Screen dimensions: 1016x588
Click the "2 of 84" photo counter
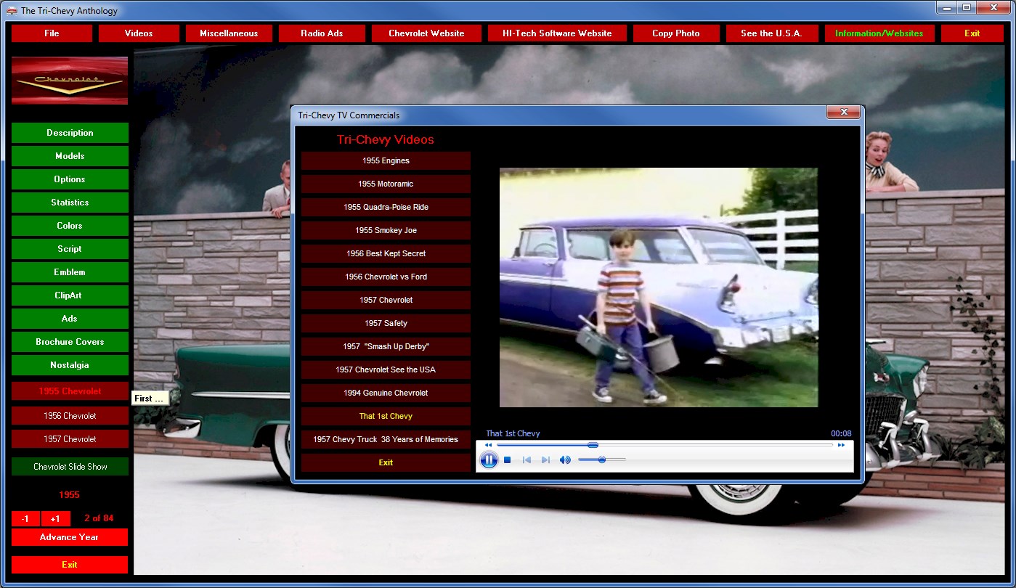tap(99, 518)
